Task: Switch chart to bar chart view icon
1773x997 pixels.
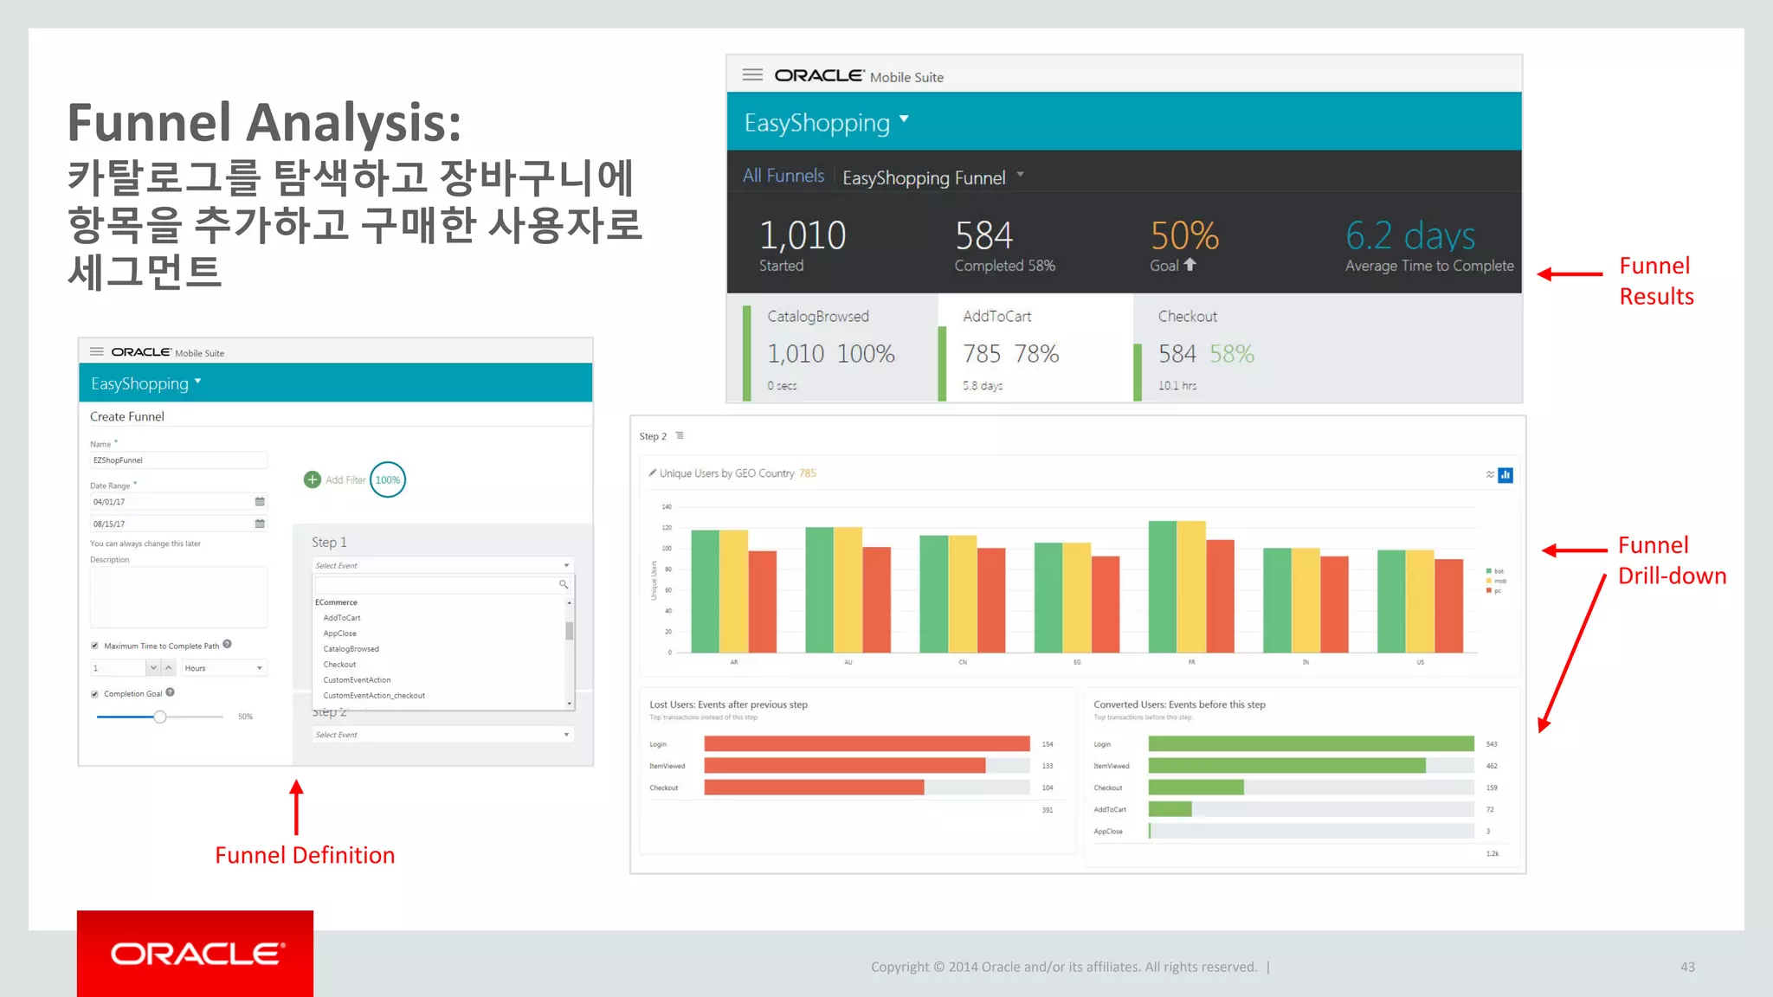Action: tap(1505, 474)
